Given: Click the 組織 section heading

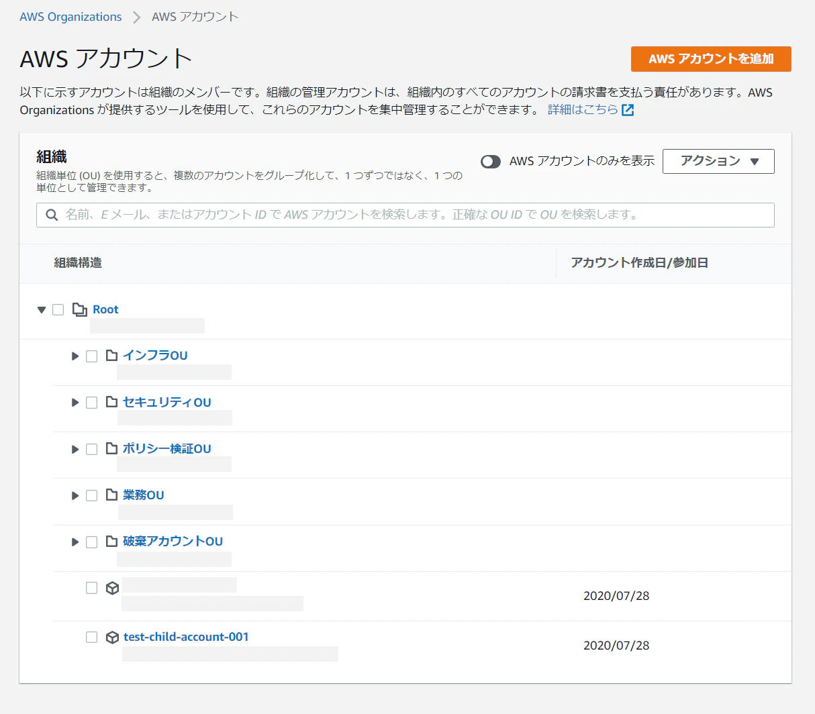Looking at the screenshot, I should click(52, 157).
